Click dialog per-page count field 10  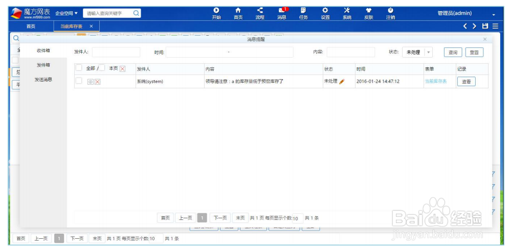point(298,218)
